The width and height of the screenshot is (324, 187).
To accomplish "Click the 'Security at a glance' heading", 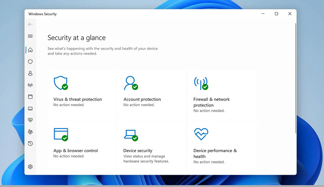I will (77, 38).
